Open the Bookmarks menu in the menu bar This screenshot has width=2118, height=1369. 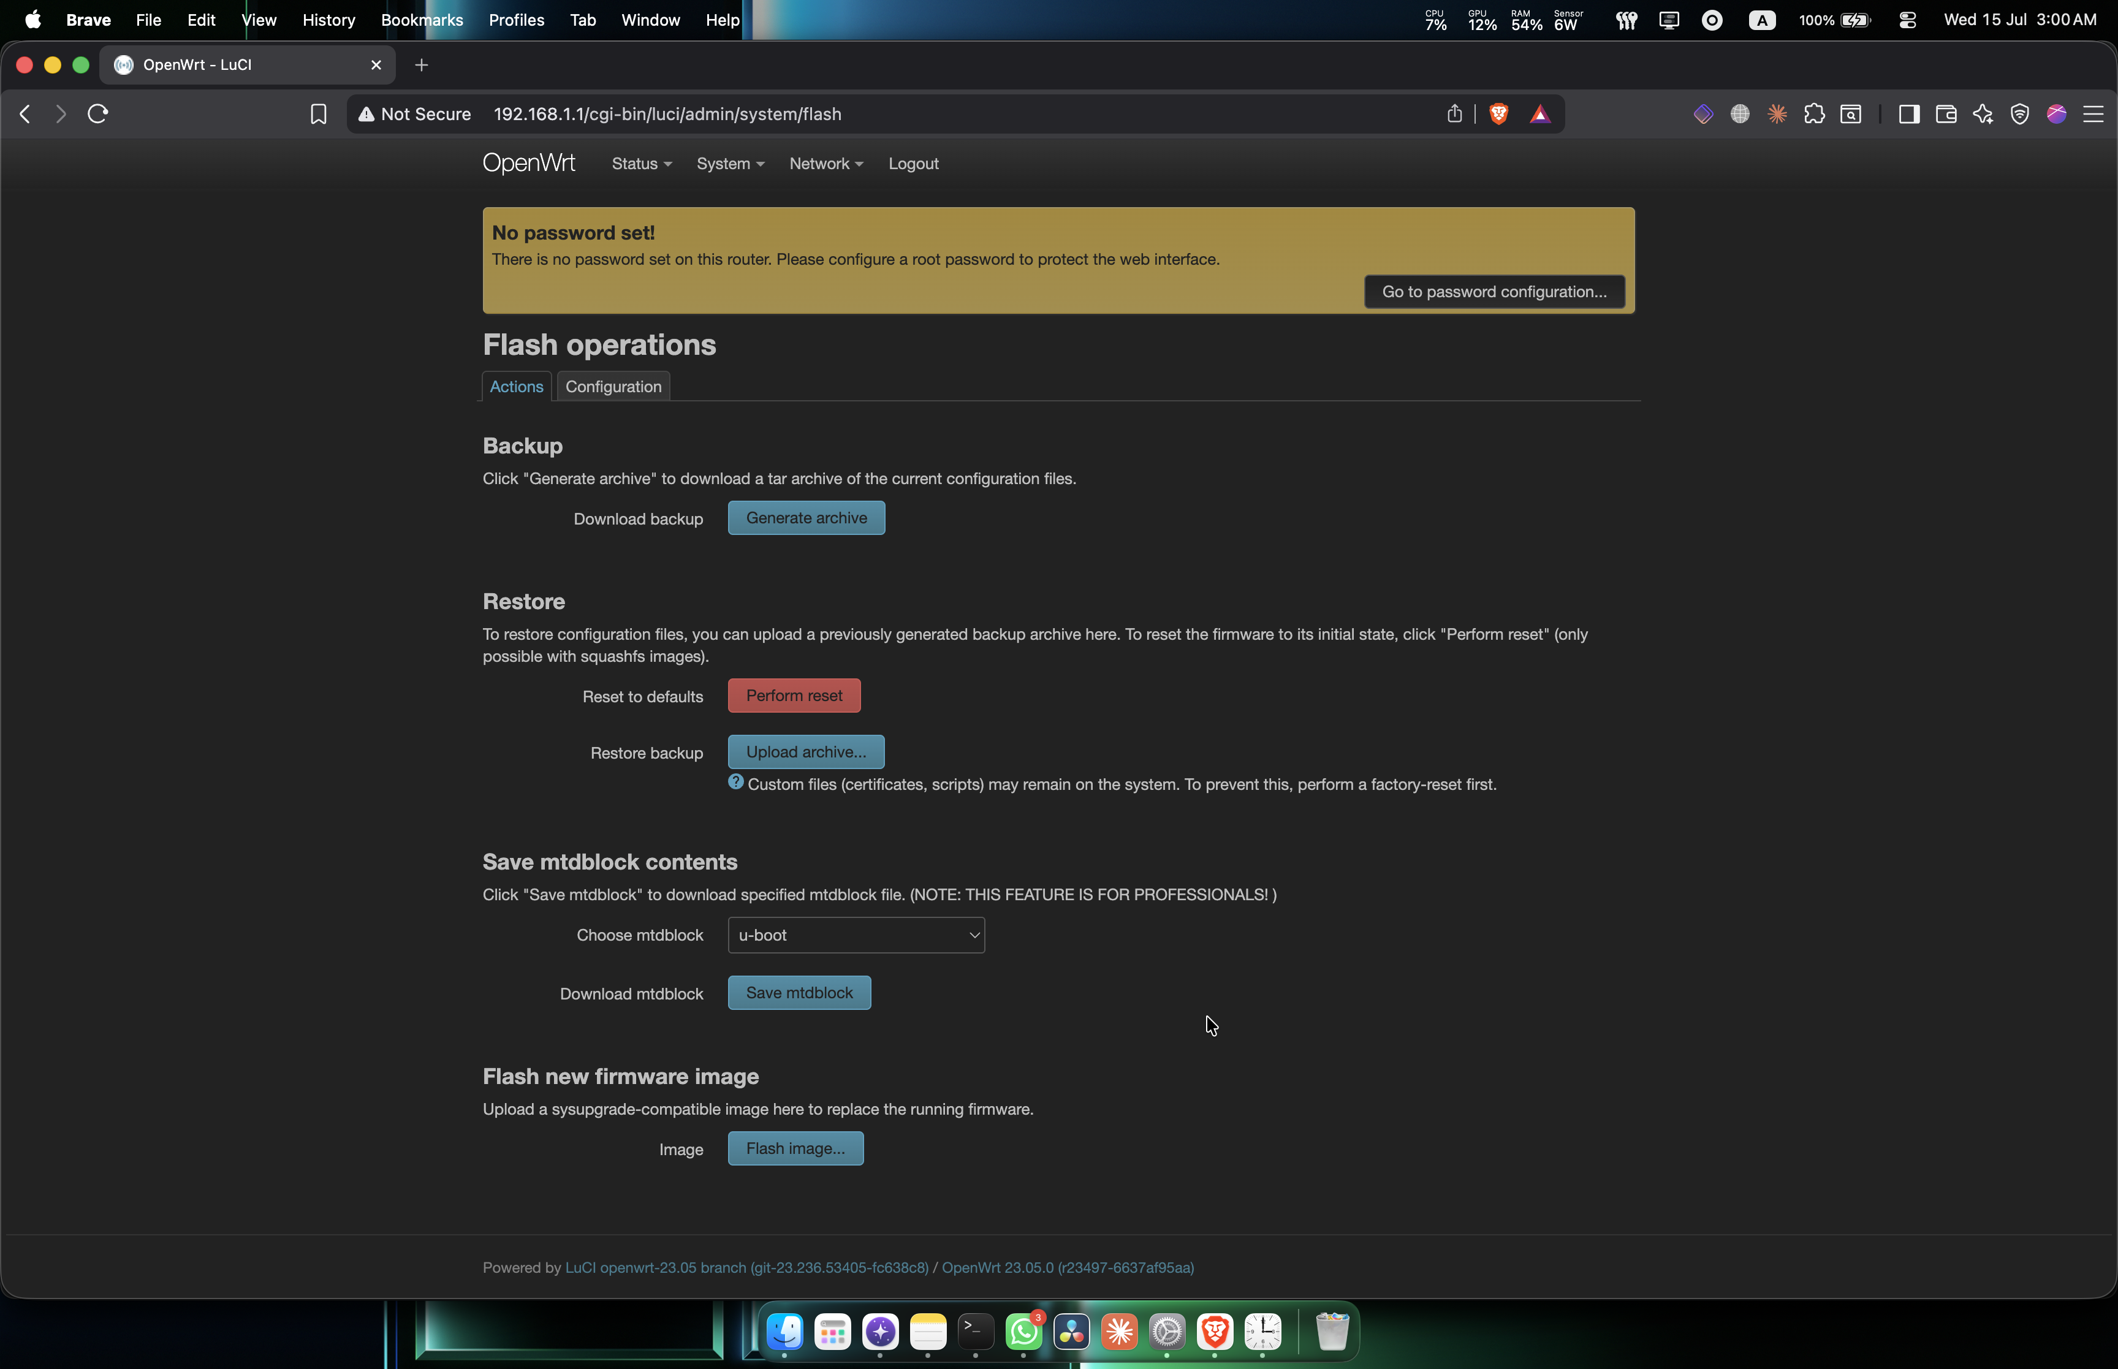coord(422,20)
